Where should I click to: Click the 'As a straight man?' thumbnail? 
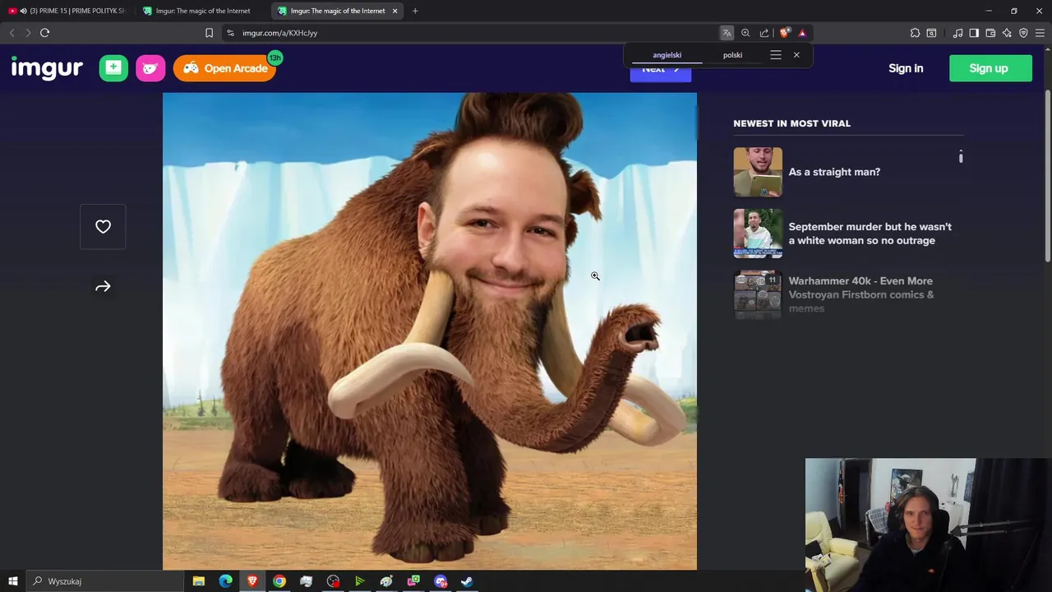point(758,172)
